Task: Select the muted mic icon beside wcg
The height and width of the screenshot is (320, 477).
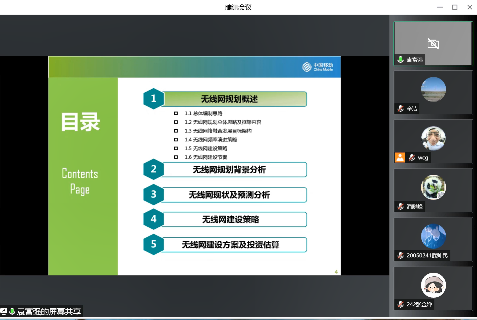Action: (412, 158)
